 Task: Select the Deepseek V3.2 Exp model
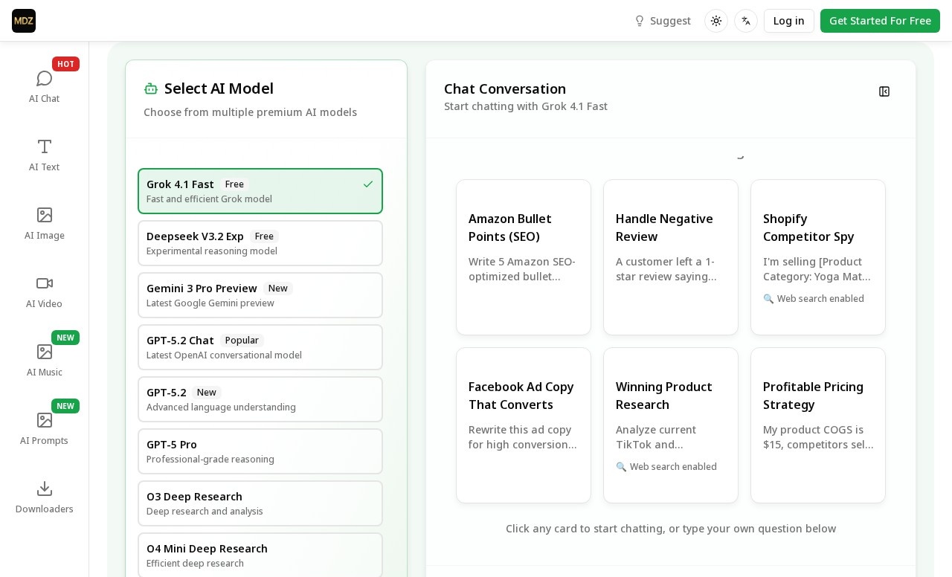coord(260,243)
